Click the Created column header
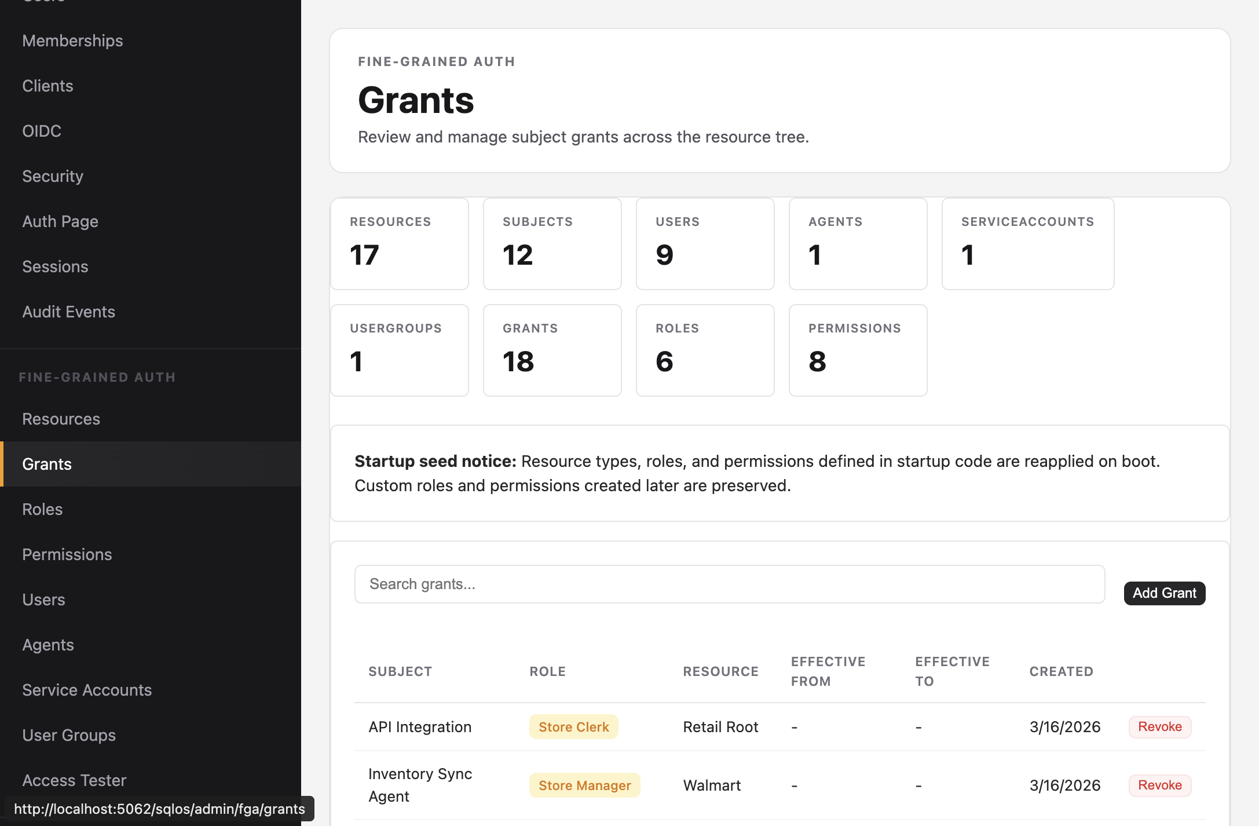 [1061, 671]
